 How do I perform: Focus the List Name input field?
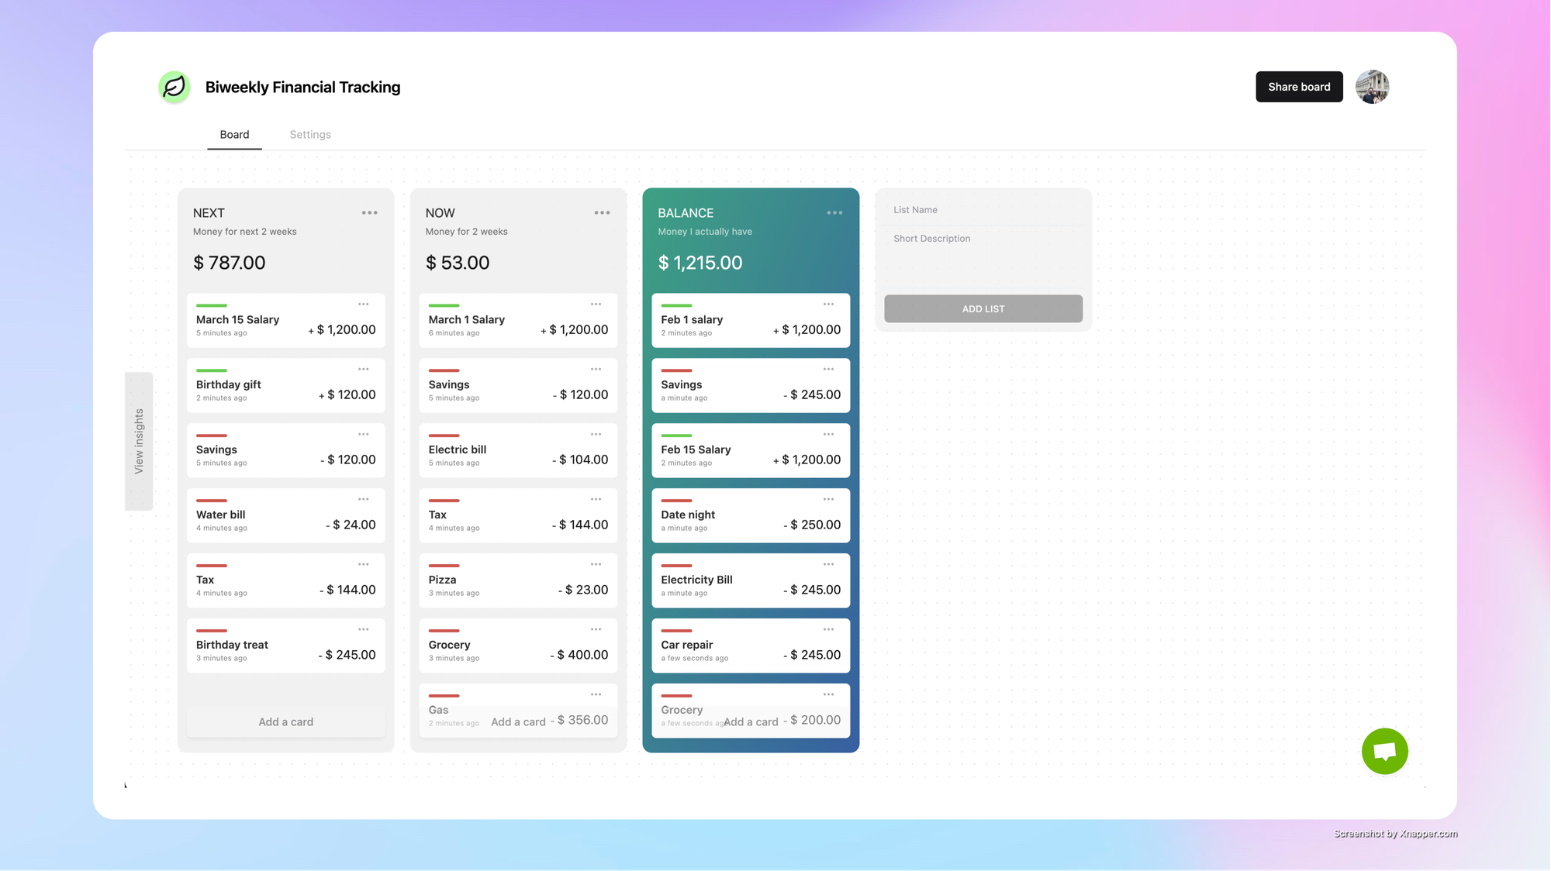pos(983,210)
